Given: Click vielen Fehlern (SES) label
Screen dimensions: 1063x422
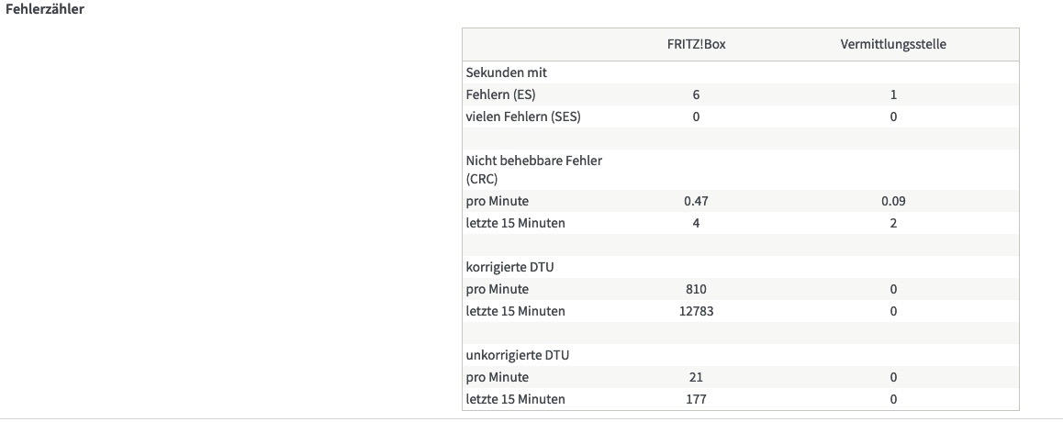Looking at the screenshot, I should 523,117.
